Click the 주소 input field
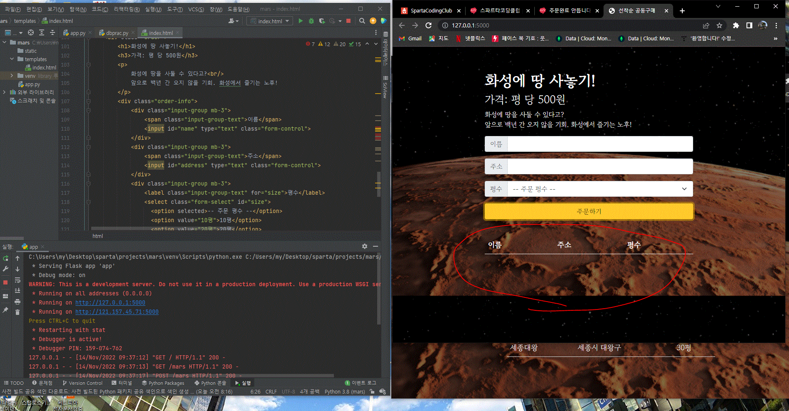The image size is (789, 411). [x=600, y=166]
